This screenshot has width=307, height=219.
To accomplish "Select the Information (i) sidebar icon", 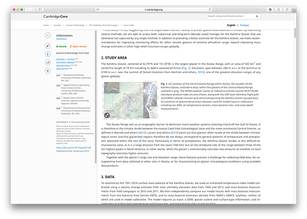I will (48, 54).
